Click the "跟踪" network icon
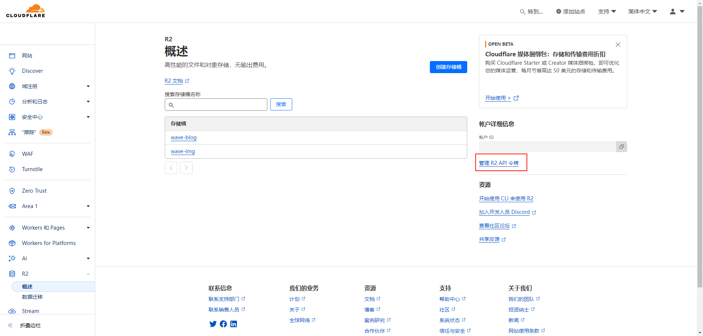Viewport: 703px width, 336px height. [x=12, y=132]
